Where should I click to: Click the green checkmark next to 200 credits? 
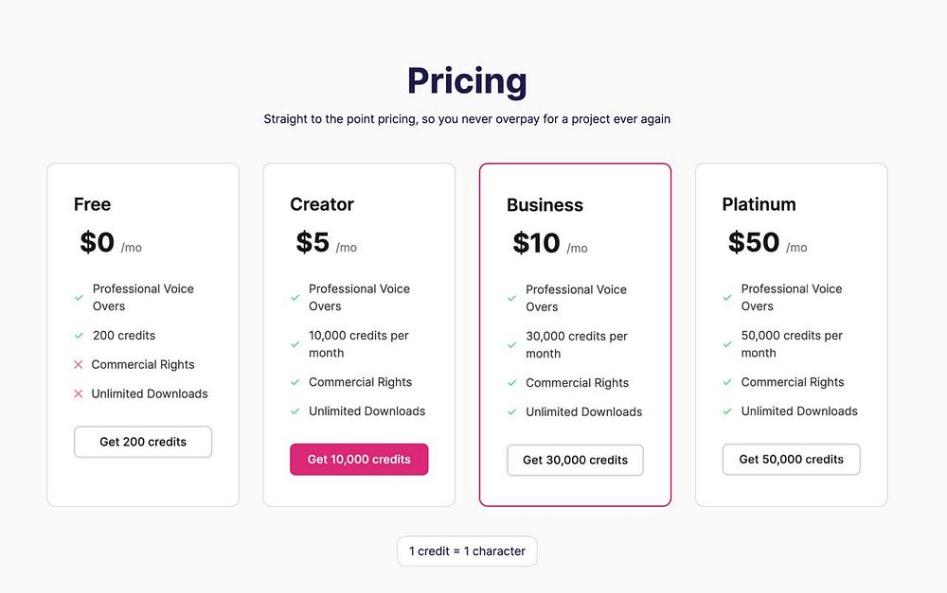(80, 336)
